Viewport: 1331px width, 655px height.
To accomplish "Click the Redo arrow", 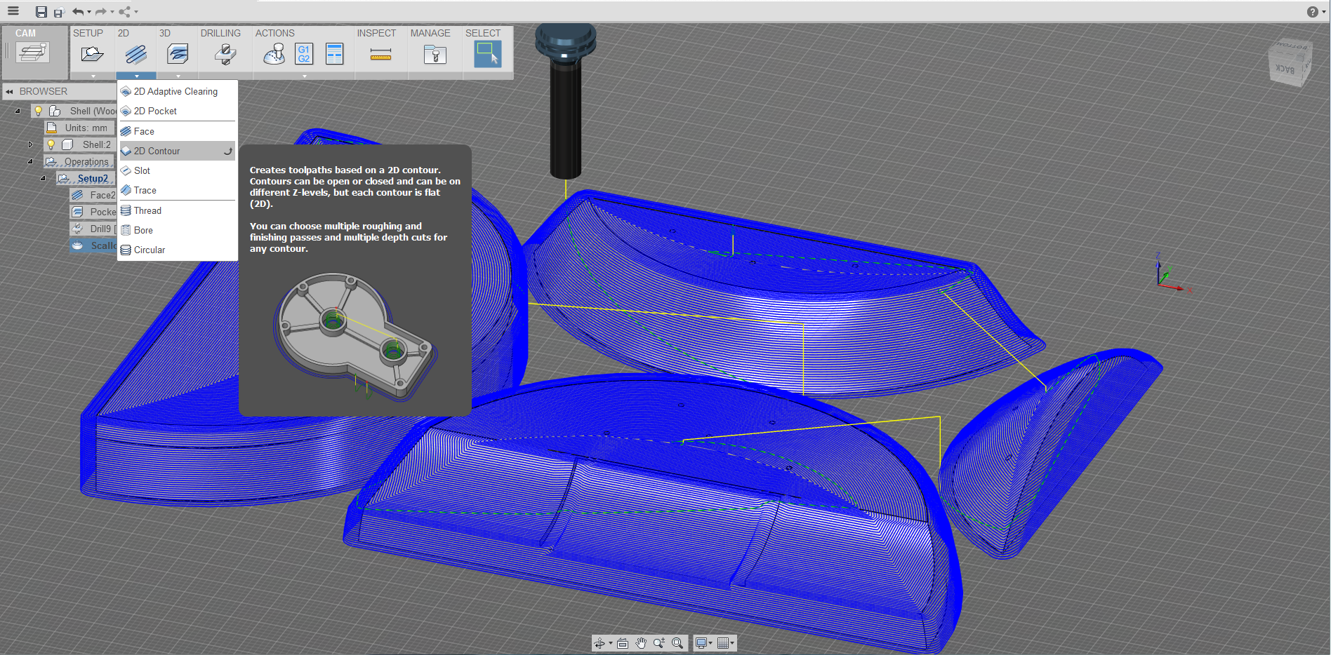I will (x=101, y=11).
